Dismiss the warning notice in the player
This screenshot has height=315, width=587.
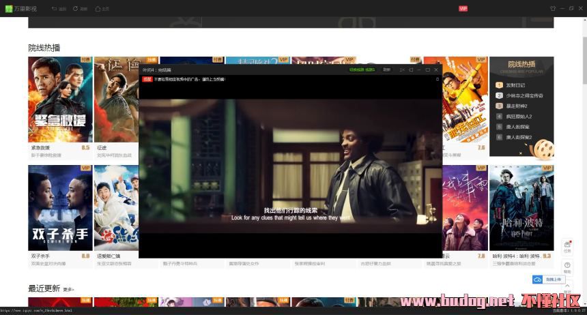click(x=438, y=79)
